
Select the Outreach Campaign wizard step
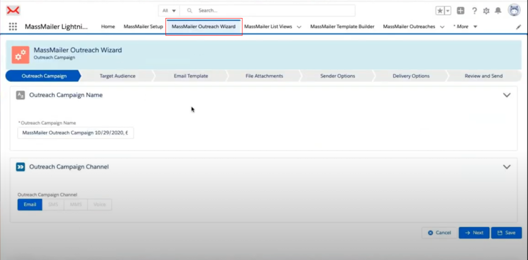[x=43, y=76]
